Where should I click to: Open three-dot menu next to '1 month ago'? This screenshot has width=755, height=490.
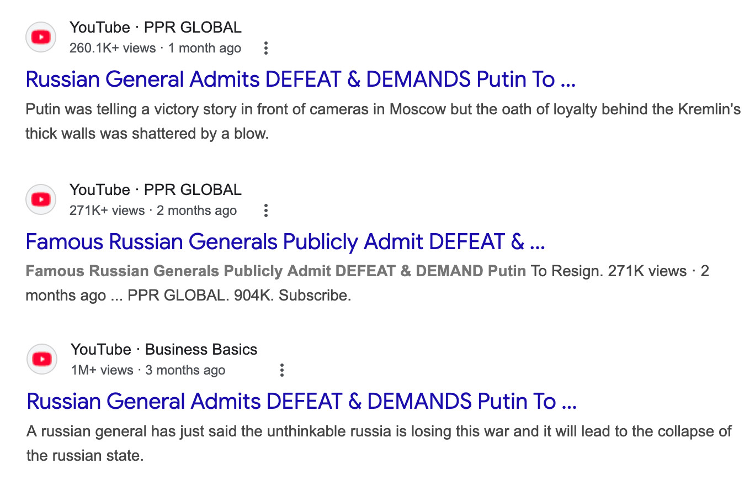266,48
